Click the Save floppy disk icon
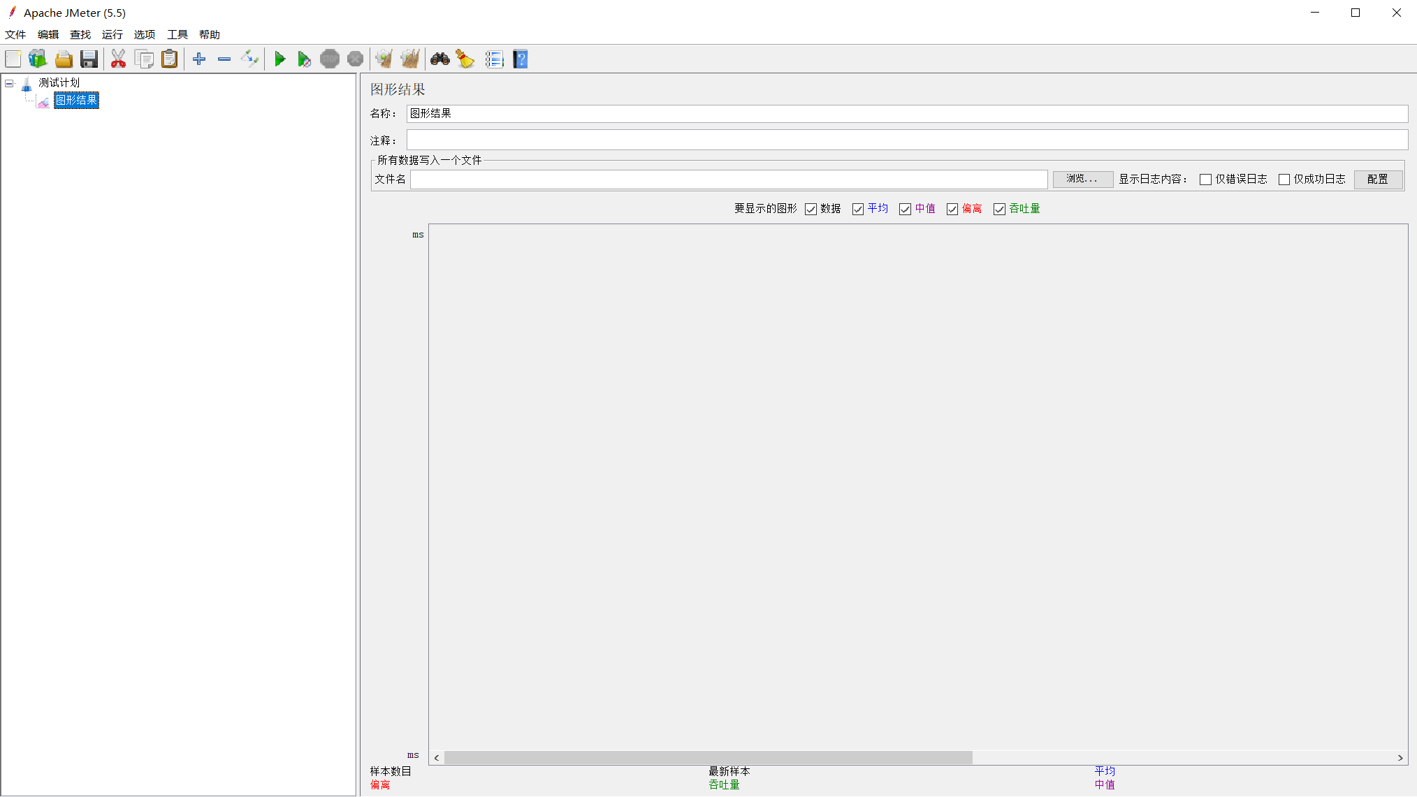 point(89,59)
